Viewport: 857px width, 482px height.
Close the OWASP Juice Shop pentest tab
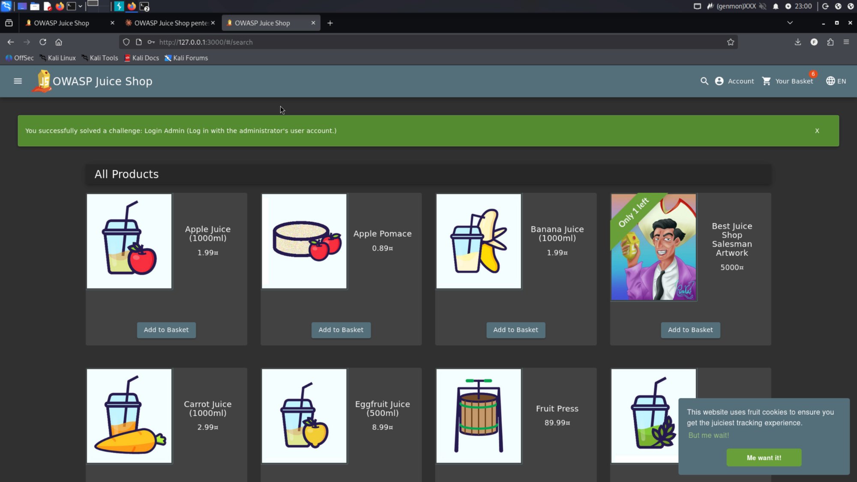point(213,23)
